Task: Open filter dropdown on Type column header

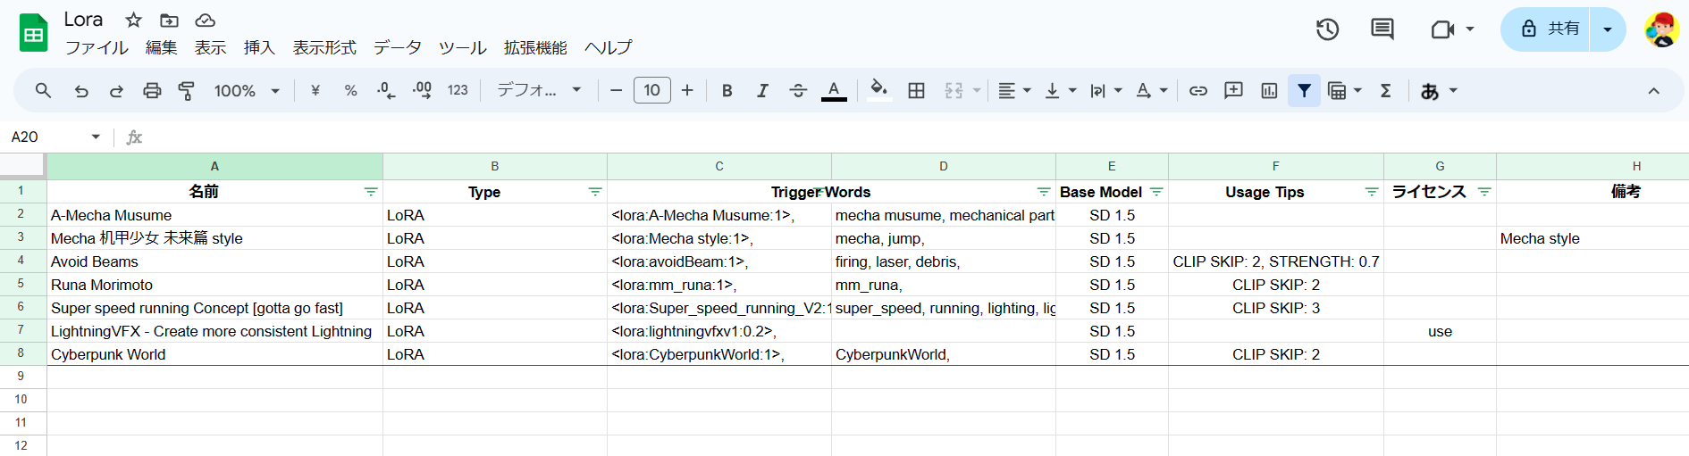Action: 595,192
